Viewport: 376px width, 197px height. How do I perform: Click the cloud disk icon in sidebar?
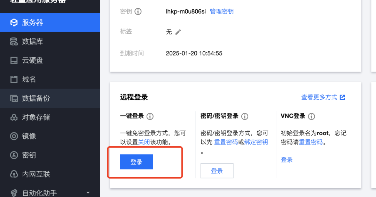[x=14, y=60]
